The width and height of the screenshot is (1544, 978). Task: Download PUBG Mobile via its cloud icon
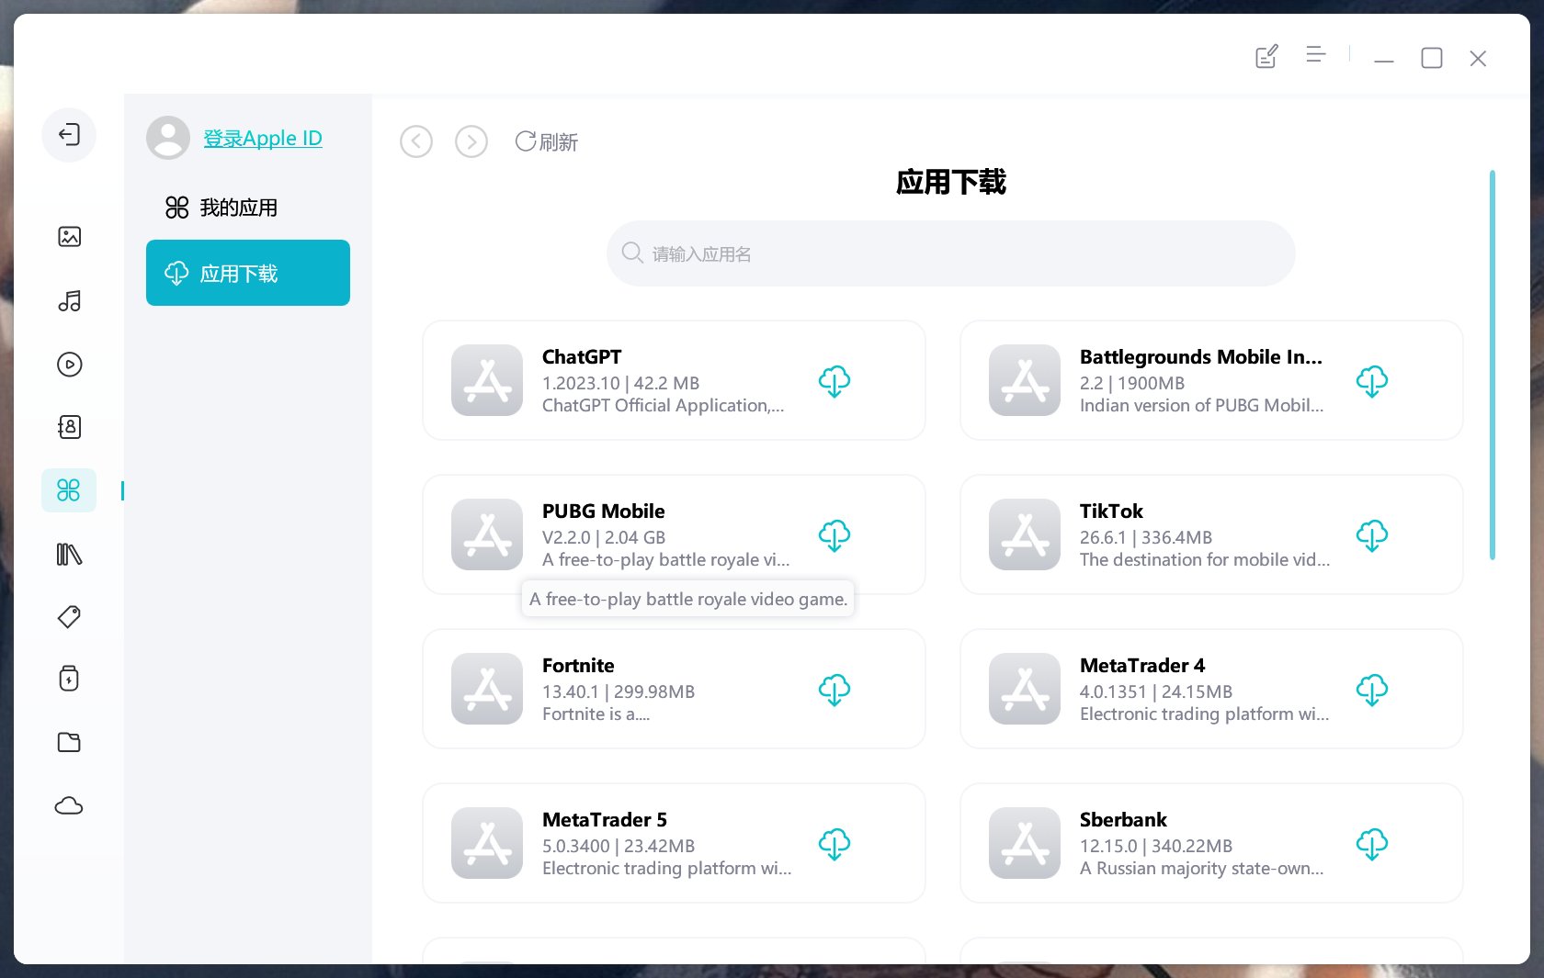coord(834,535)
